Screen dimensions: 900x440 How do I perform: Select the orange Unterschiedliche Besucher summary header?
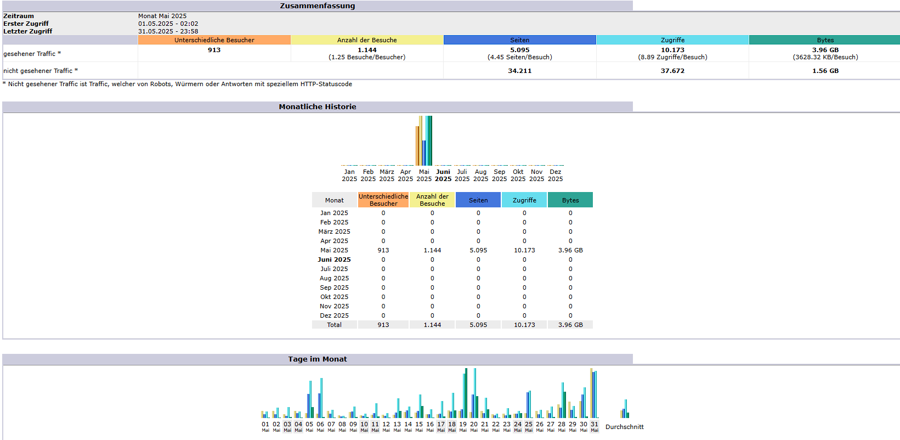pos(214,40)
